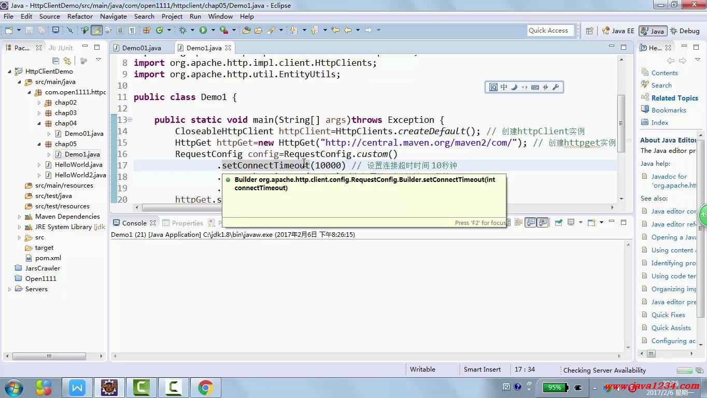Open the dropdown next to the Debug button
Screen dimensions: 707x398
(192, 30)
